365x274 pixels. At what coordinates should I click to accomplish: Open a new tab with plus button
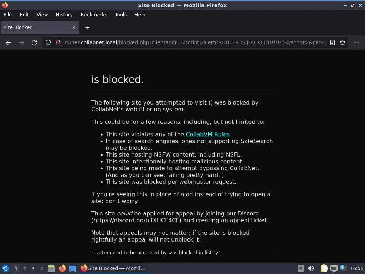[87, 28]
